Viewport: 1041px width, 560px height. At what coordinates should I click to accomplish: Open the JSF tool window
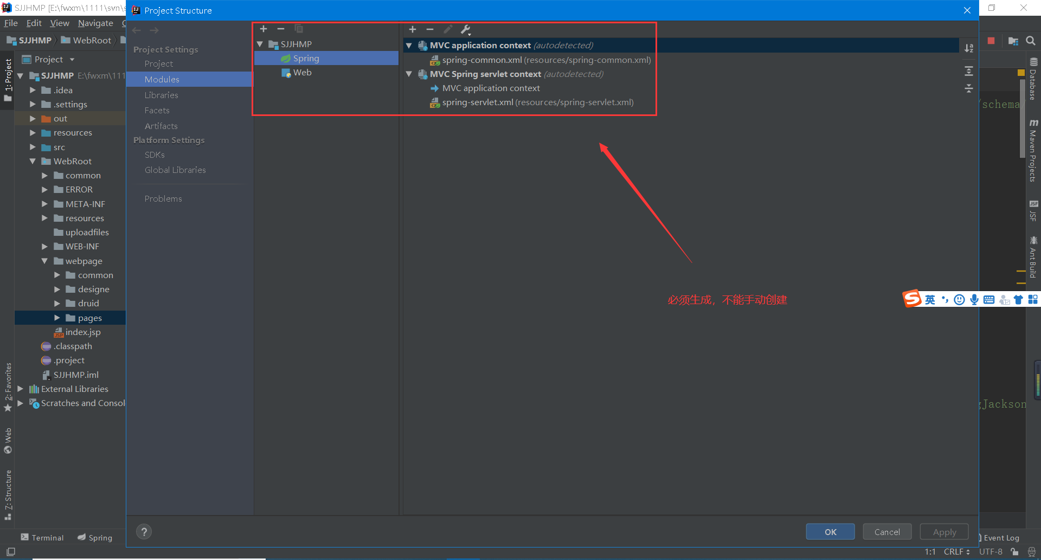point(1033,211)
